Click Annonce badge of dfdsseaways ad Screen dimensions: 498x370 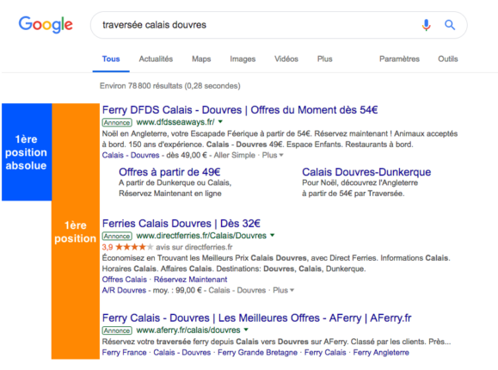[117, 122]
